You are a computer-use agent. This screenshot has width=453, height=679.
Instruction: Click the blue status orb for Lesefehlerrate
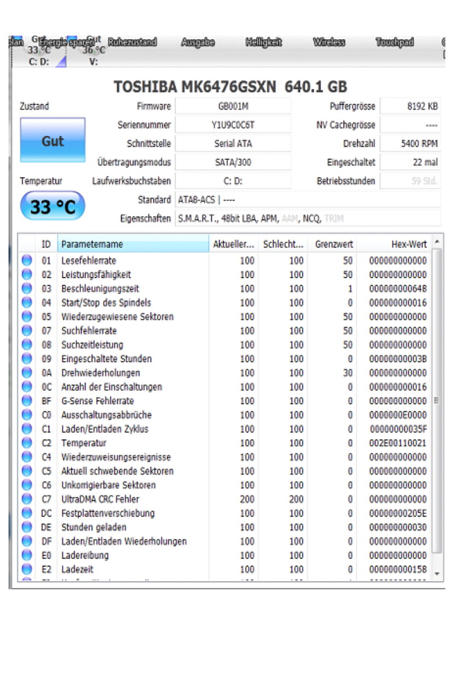click(x=27, y=260)
